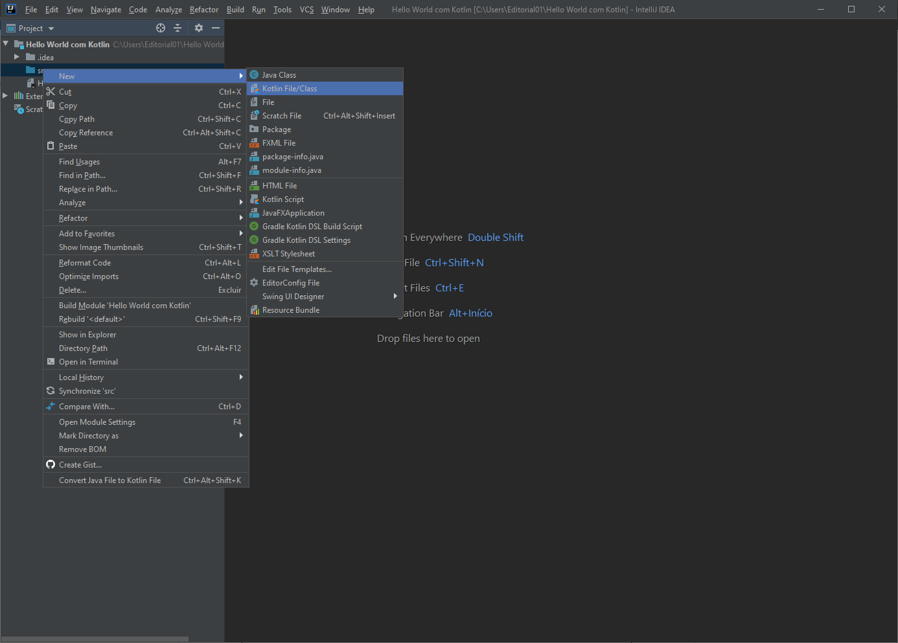Click the Project panel horizontal scrollbar
This screenshot has width=898, height=643.
coord(95,638)
